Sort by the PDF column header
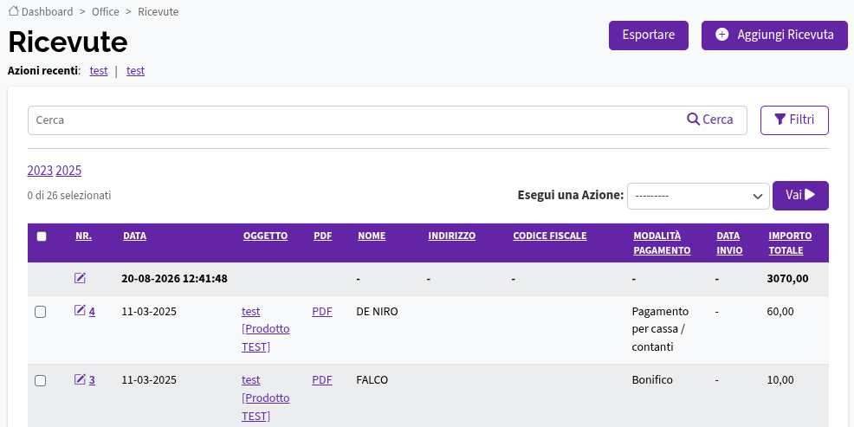The image size is (854, 427). point(322,236)
